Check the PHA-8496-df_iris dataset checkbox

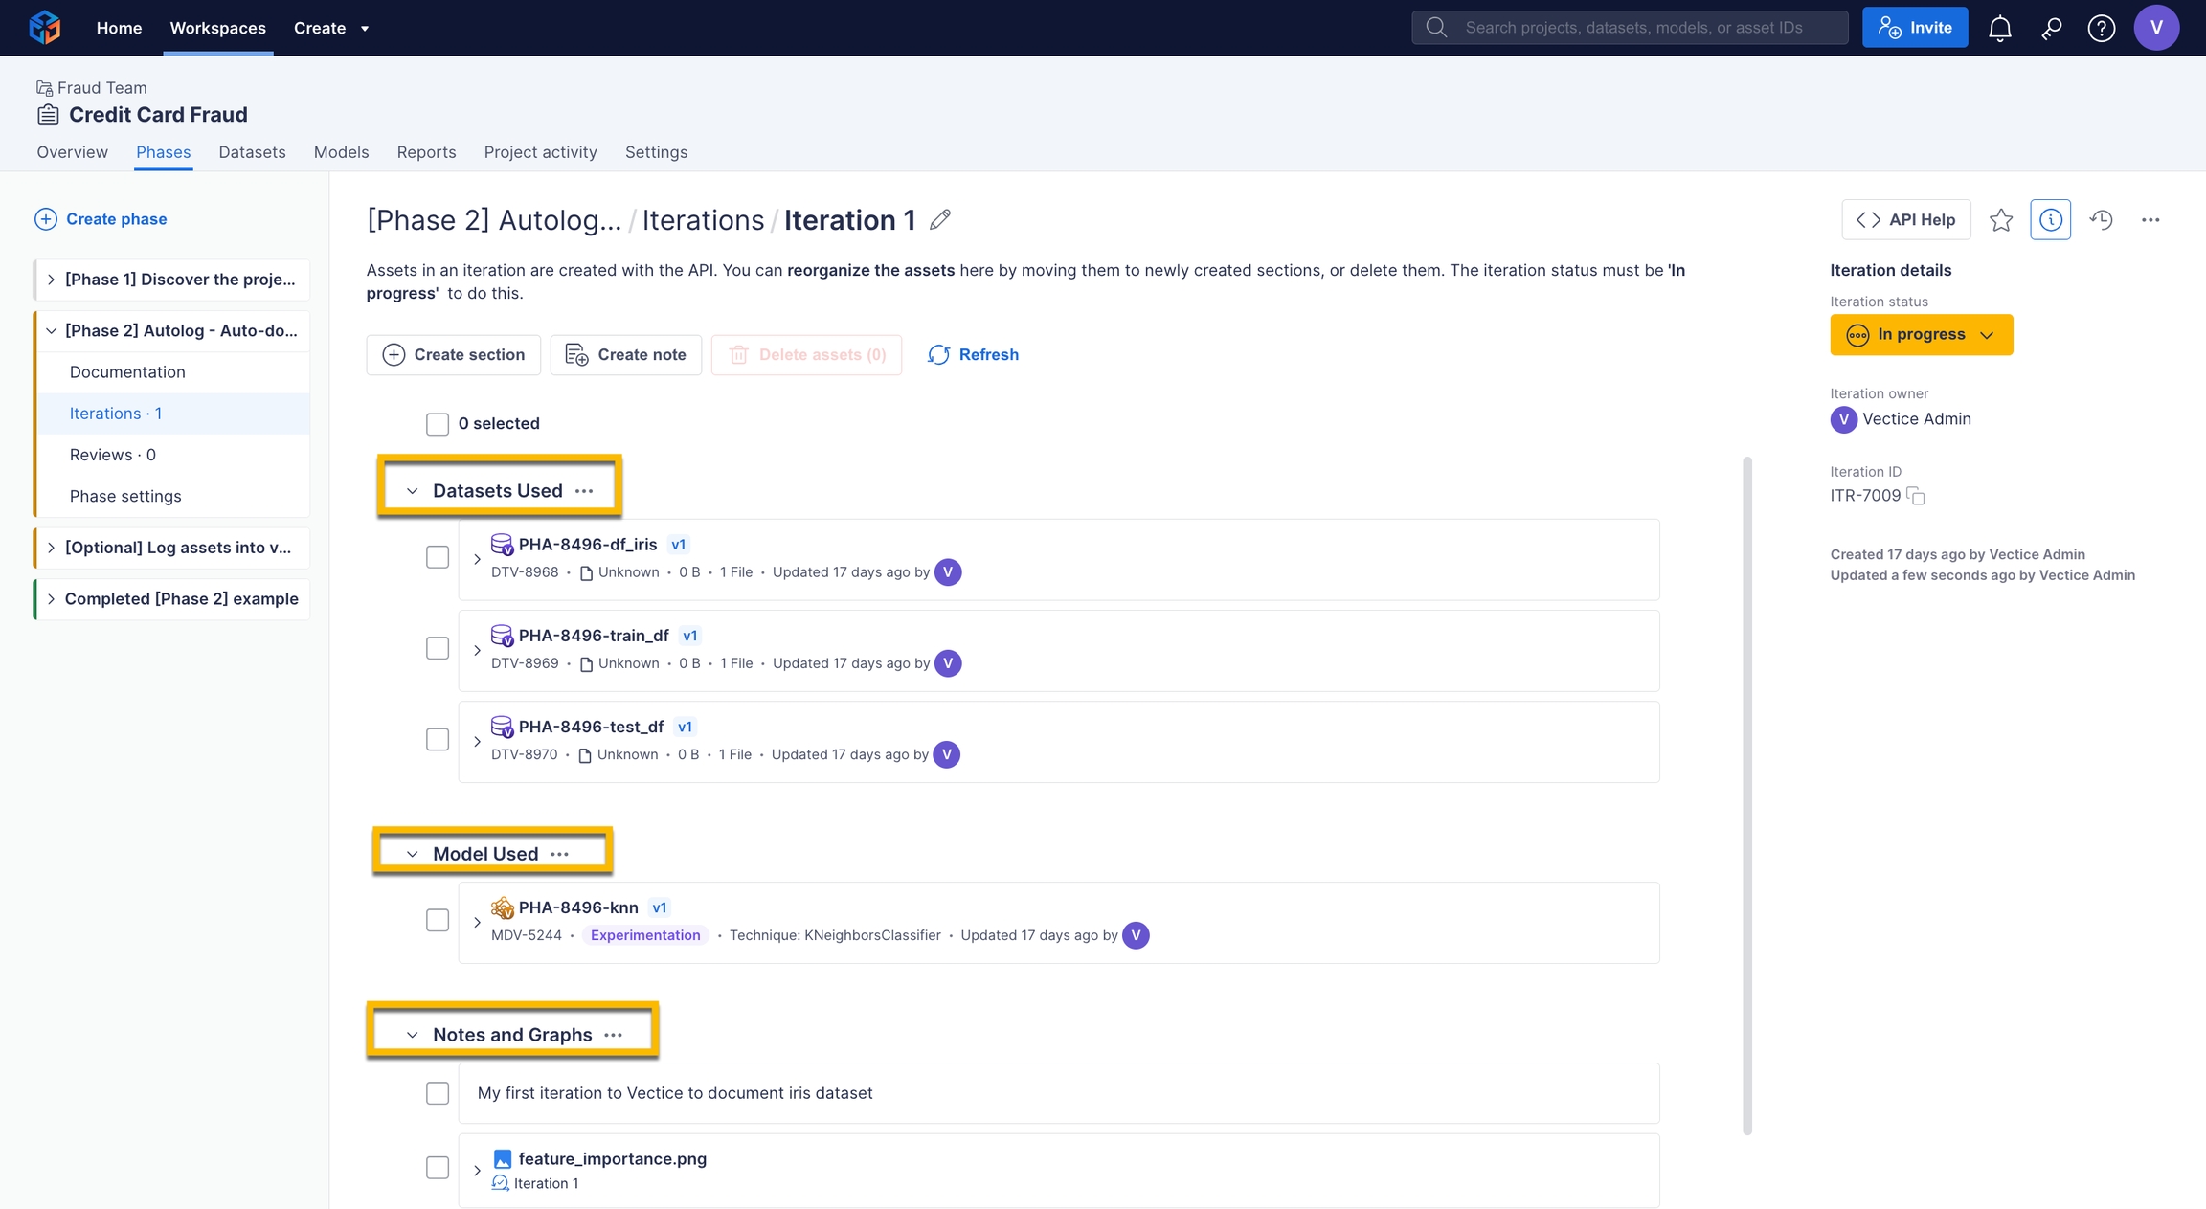[438, 557]
